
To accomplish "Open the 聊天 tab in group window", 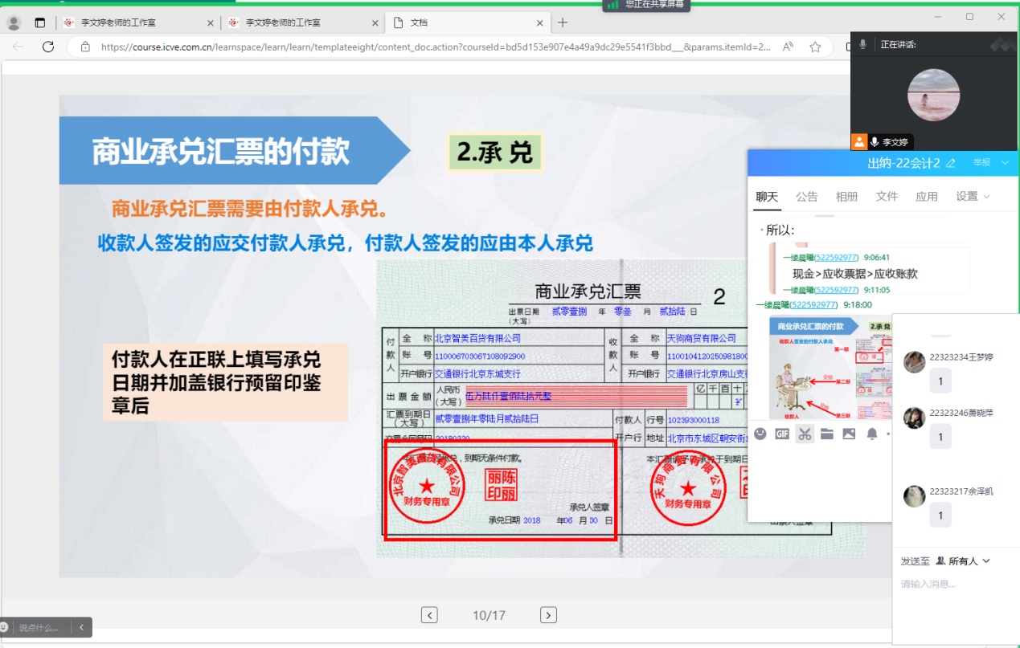I will [768, 196].
